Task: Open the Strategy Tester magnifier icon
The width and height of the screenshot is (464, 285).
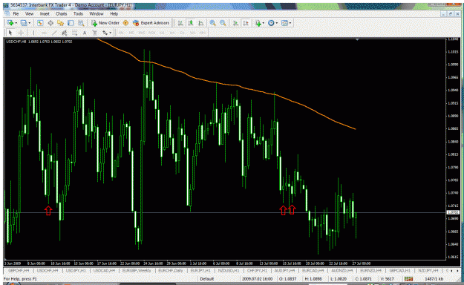Action: [81, 23]
